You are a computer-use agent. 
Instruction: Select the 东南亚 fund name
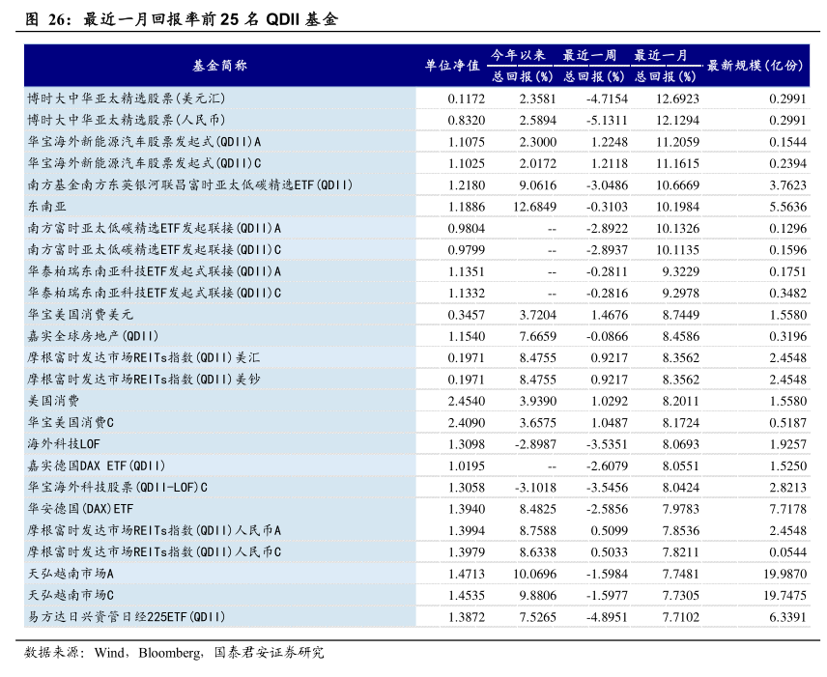[x=47, y=207]
